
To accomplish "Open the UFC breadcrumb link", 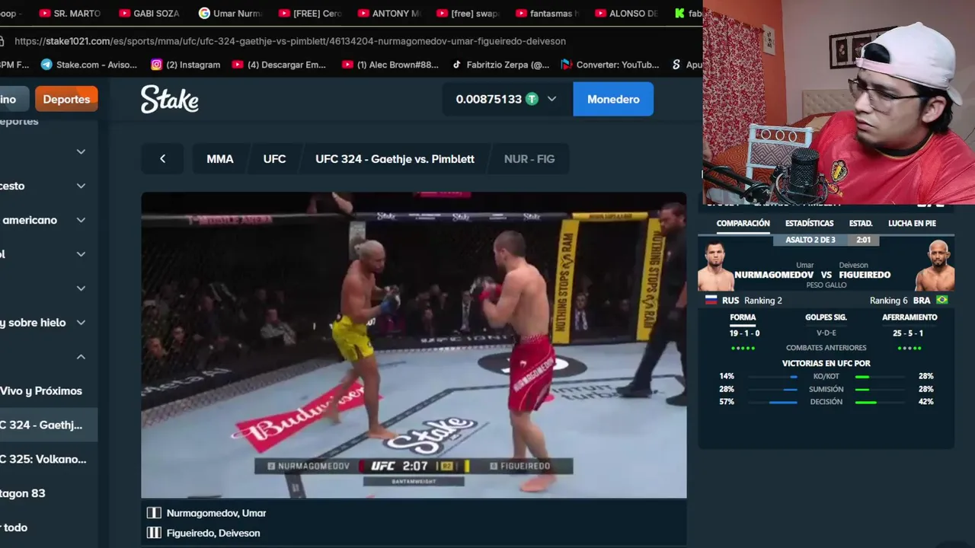I will point(274,159).
